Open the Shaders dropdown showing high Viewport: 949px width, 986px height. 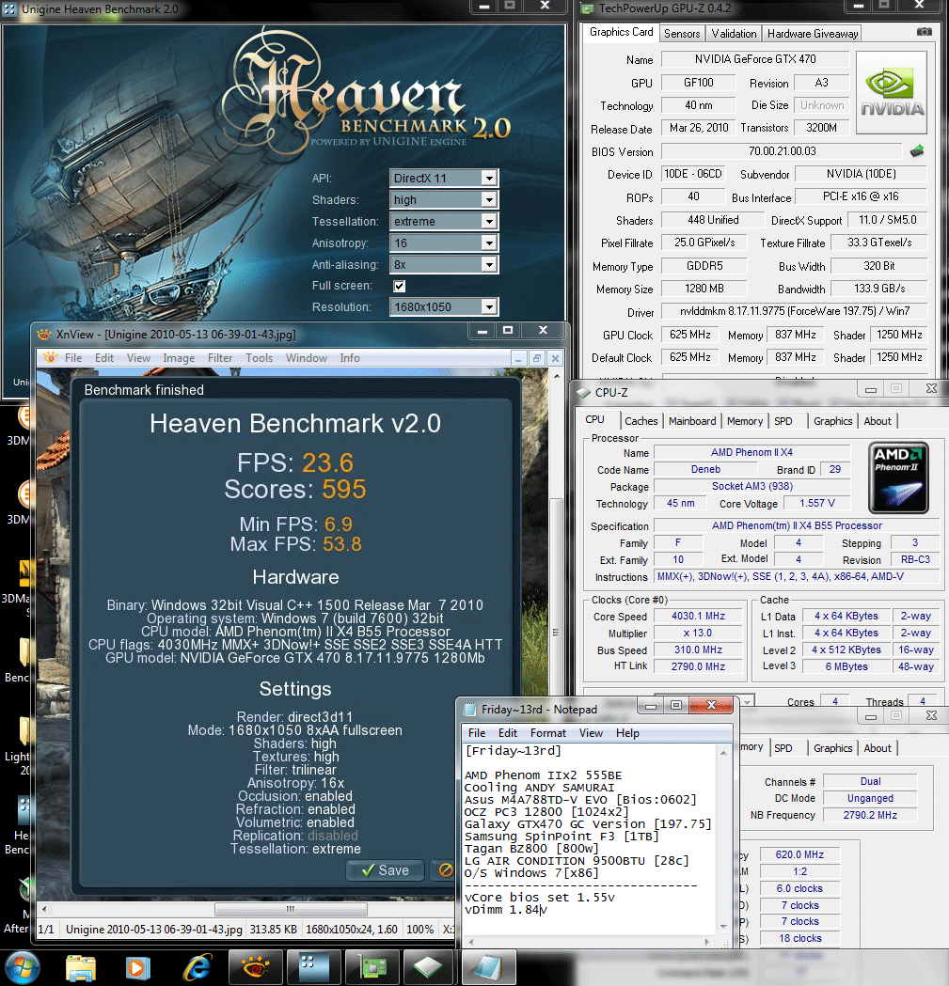tap(444, 199)
